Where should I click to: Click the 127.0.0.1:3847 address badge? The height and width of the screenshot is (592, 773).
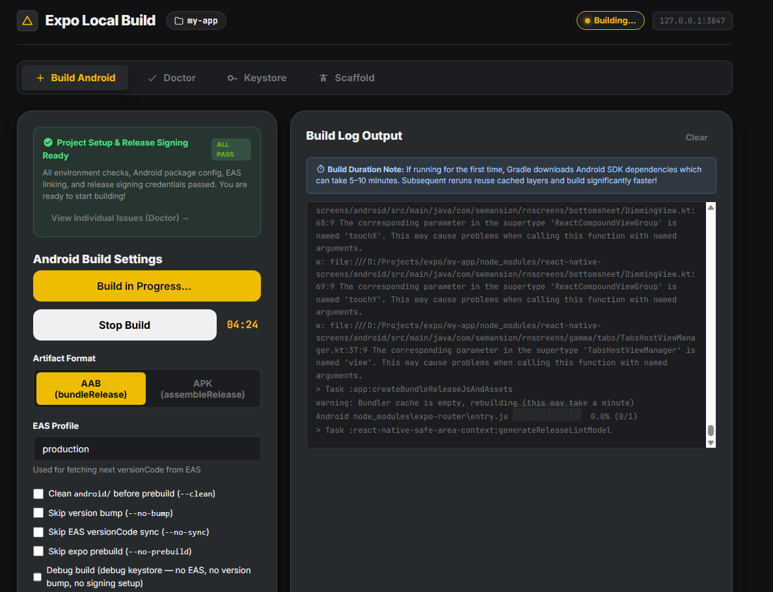[692, 21]
